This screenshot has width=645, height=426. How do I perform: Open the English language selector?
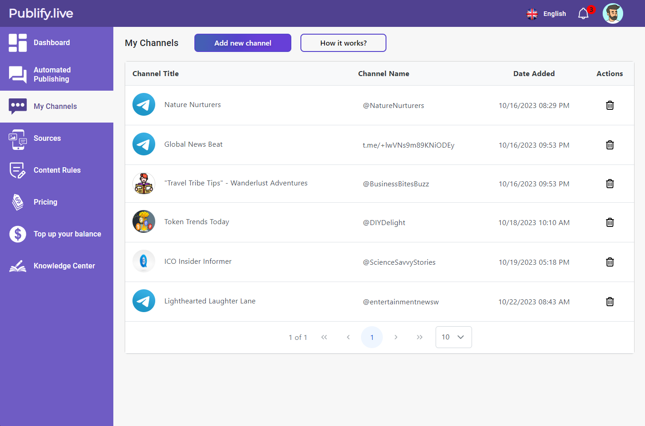click(546, 14)
